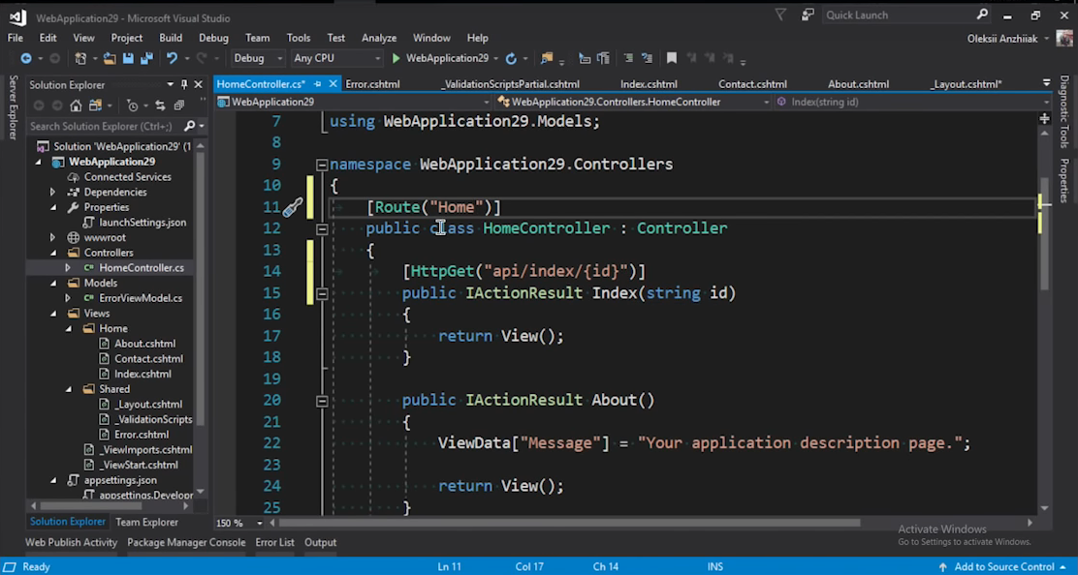Toggle auto-hide pin on Solution Explorer panel
Viewport: 1078px width, 575px height.
pos(183,84)
